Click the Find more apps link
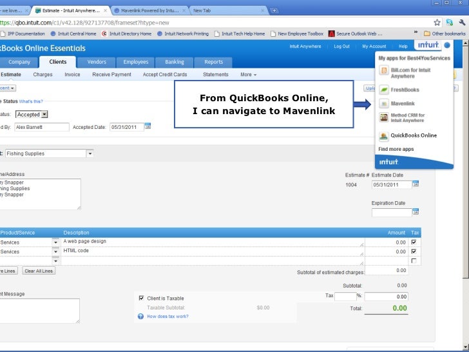 396,149
